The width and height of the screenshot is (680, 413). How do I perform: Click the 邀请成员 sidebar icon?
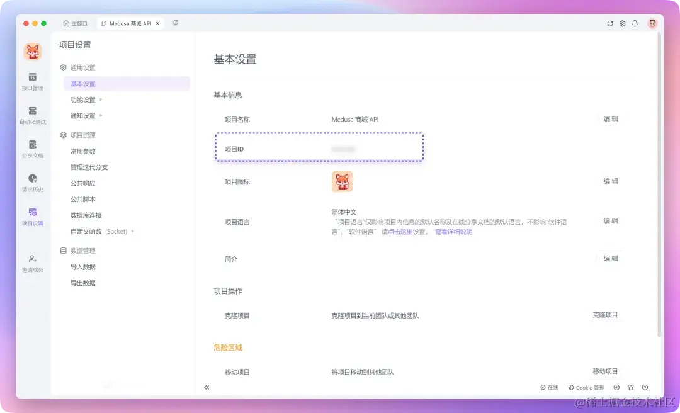pos(32,263)
